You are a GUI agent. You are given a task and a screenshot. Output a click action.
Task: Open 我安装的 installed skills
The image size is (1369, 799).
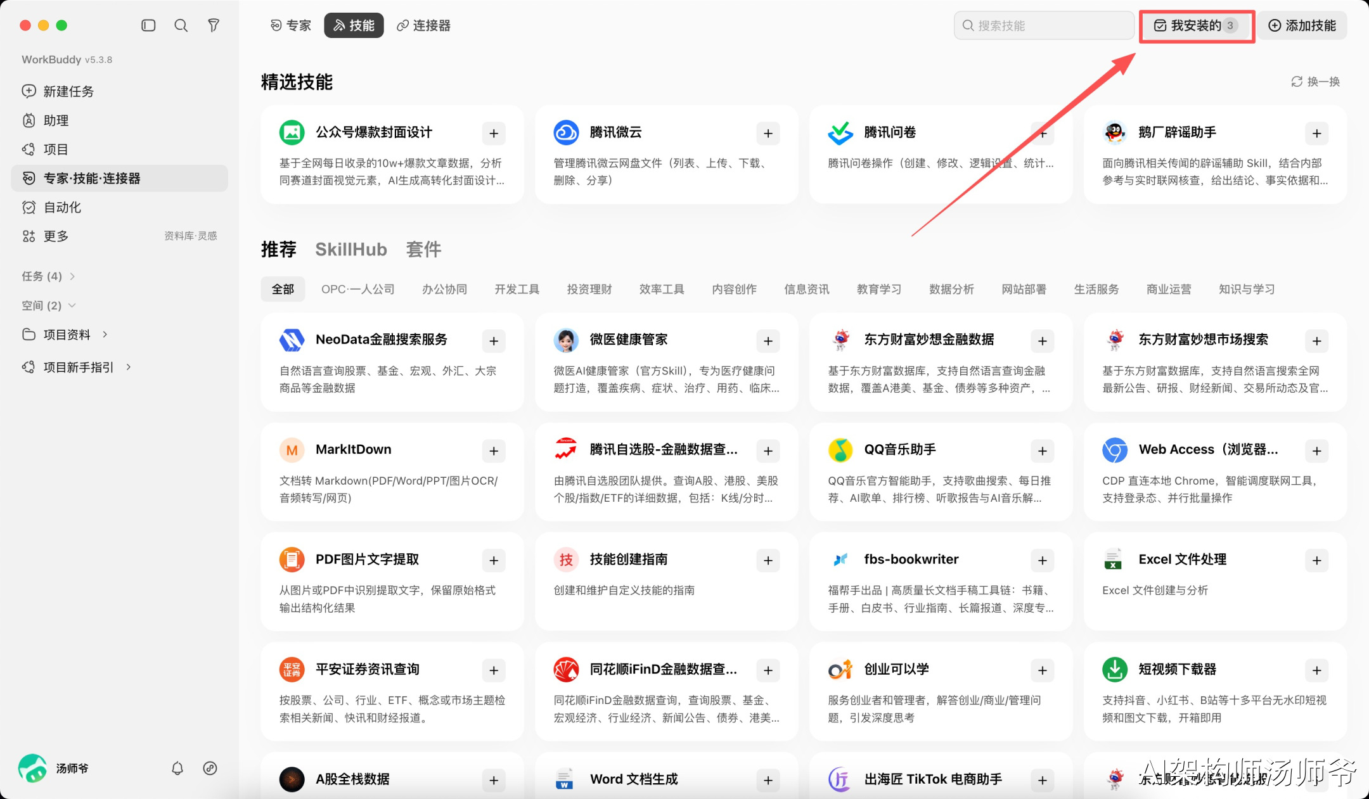coord(1196,26)
